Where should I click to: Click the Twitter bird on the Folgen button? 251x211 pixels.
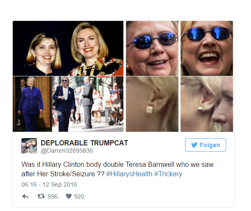(x=194, y=145)
